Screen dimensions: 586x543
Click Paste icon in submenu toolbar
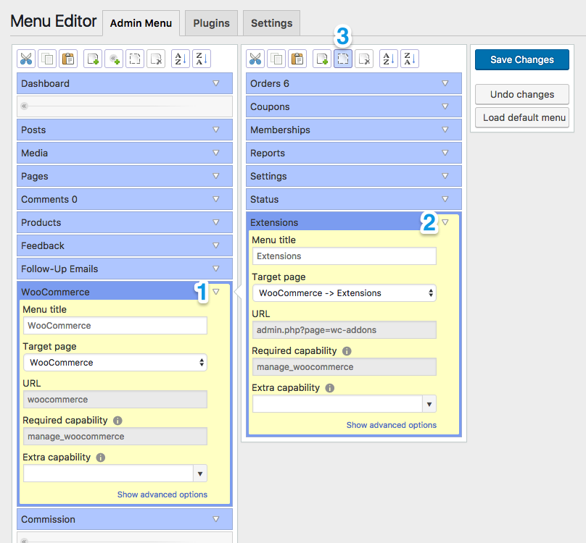297,59
